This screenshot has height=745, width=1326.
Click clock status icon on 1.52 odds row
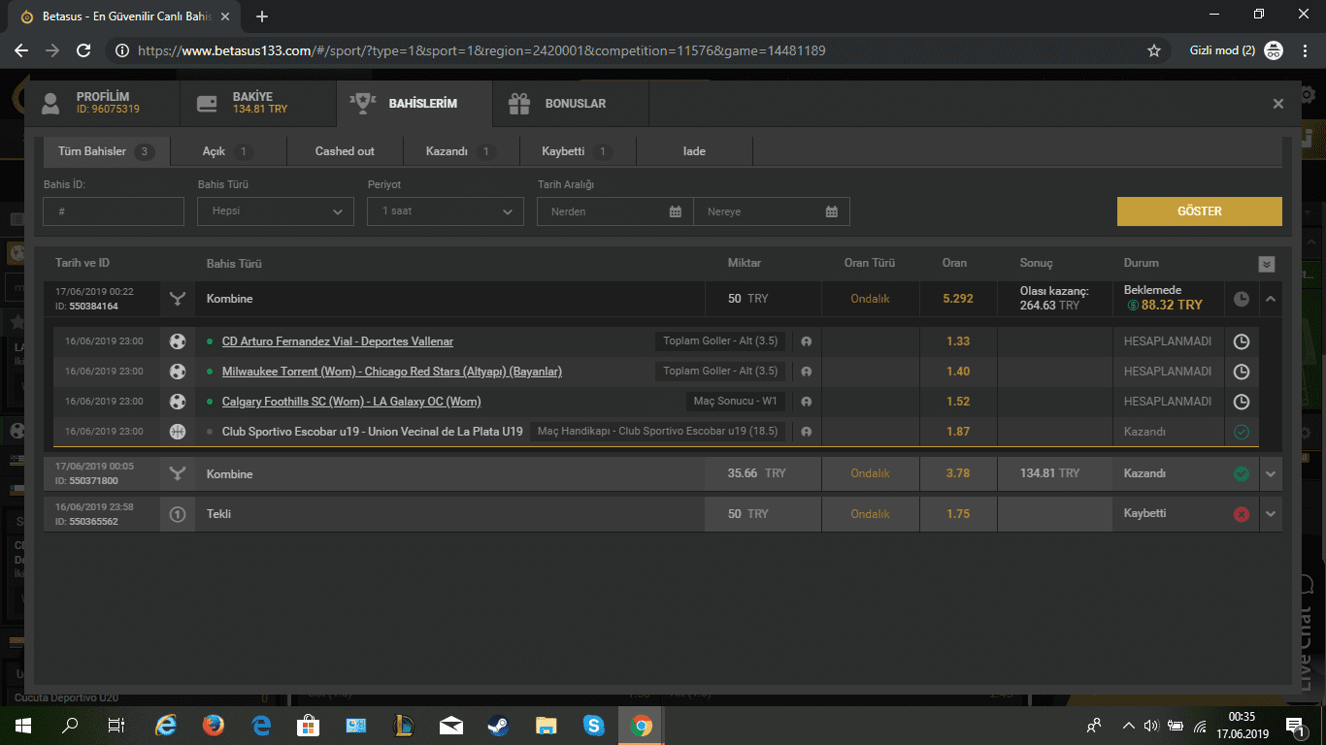[1241, 402]
